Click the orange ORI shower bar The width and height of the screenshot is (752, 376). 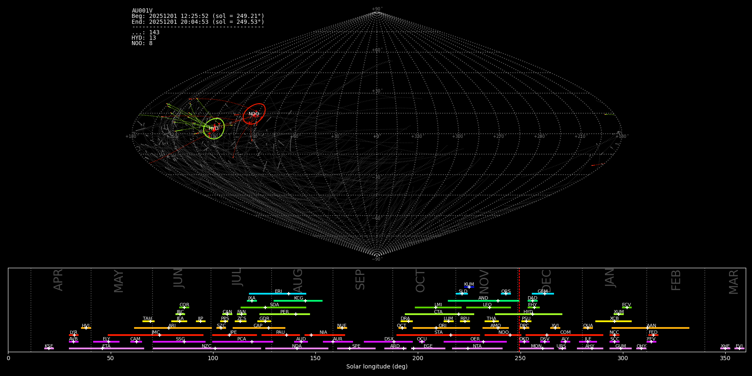tap(441, 328)
